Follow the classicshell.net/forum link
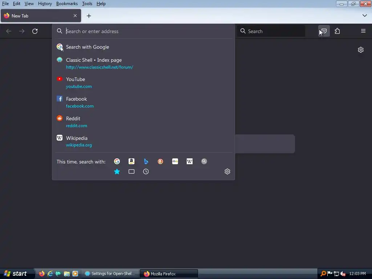372x279 pixels. (x=100, y=67)
